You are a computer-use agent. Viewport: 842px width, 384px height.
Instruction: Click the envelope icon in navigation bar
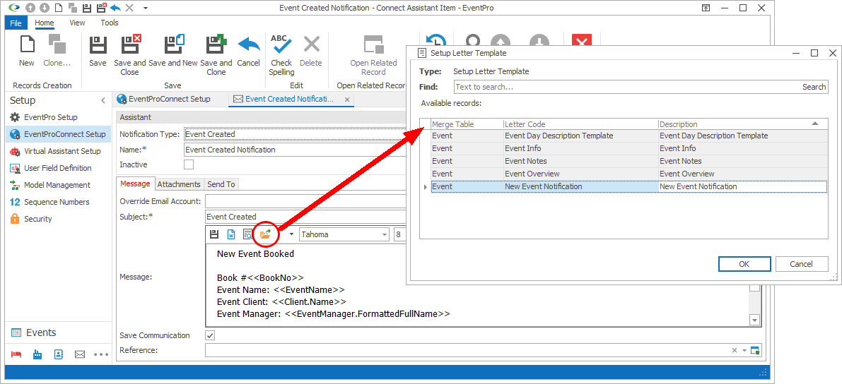pyautogui.click(x=80, y=354)
